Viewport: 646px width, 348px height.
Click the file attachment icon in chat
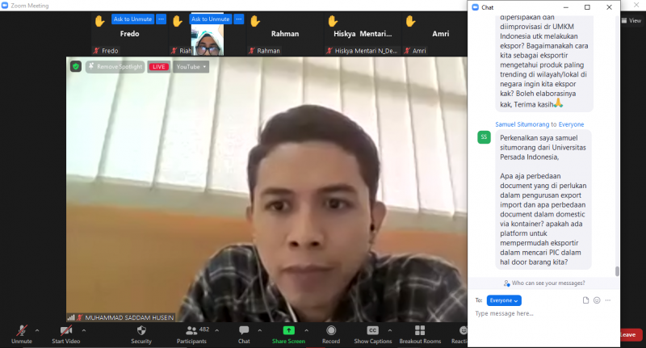pos(585,300)
